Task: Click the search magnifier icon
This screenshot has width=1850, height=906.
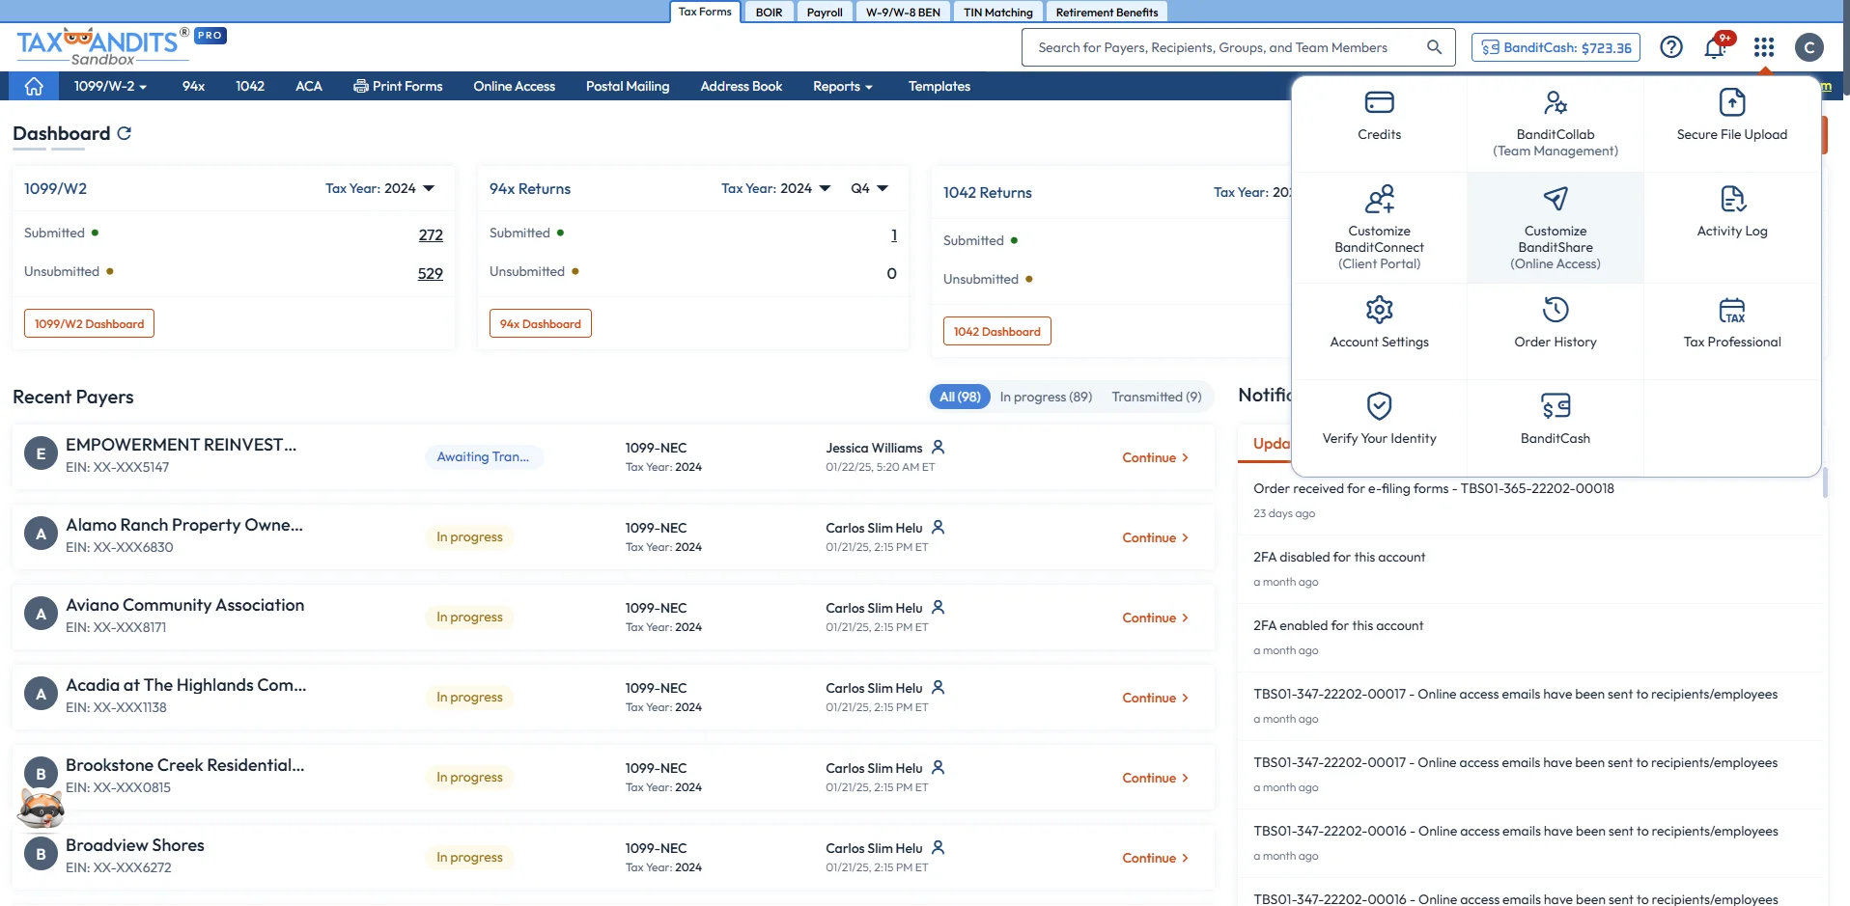Action: (1434, 47)
